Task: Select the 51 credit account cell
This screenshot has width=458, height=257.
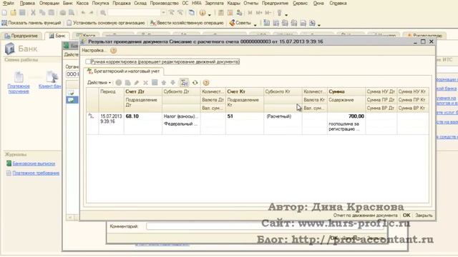Action: [x=245, y=116]
